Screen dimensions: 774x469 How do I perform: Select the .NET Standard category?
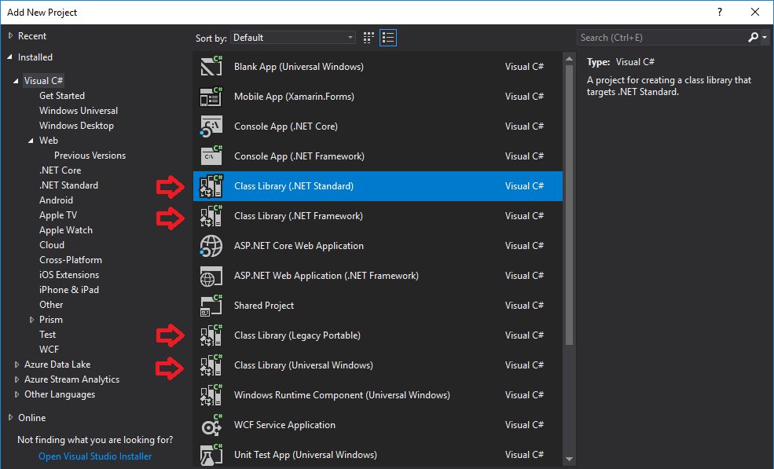(68, 185)
